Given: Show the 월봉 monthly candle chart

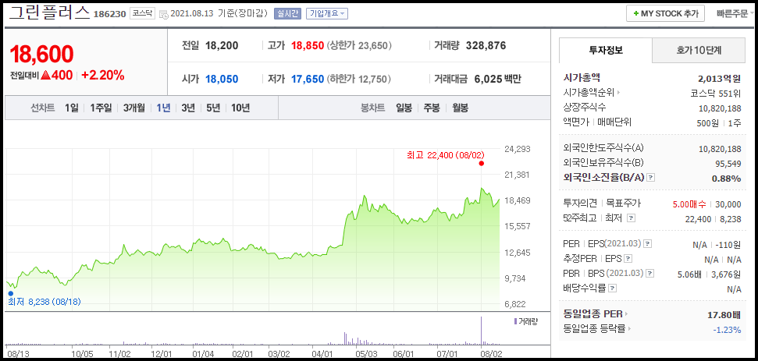Looking at the screenshot, I should [461, 108].
